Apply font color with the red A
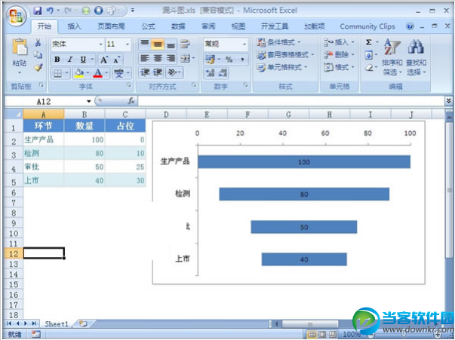Viewport: 455px width, 340px height. point(98,73)
